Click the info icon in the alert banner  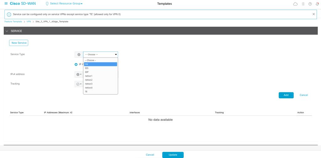(9, 14)
